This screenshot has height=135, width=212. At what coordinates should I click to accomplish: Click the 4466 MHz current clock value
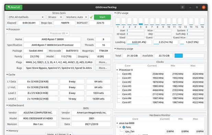pos(158,90)
